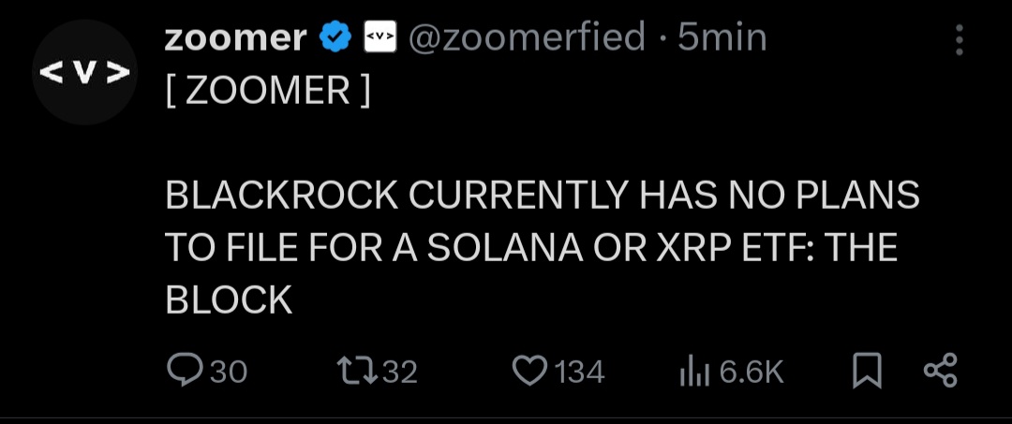Image resolution: width=1012 pixels, height=424 pixels.
Task: Click the zoomer display name
Action: click(235, 37)
